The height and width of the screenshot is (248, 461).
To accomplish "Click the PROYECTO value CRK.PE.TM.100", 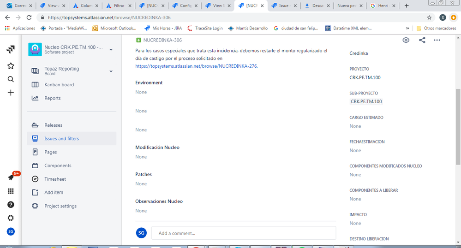I will tap(365, 77).
